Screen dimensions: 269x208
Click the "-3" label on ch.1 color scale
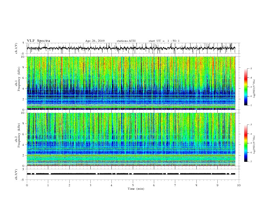pyautogui.click(x=250, y=68)
